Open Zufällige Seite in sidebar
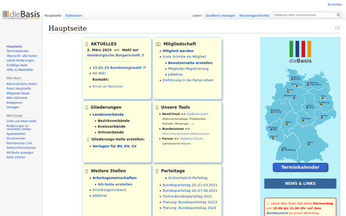 click(17, 65)
